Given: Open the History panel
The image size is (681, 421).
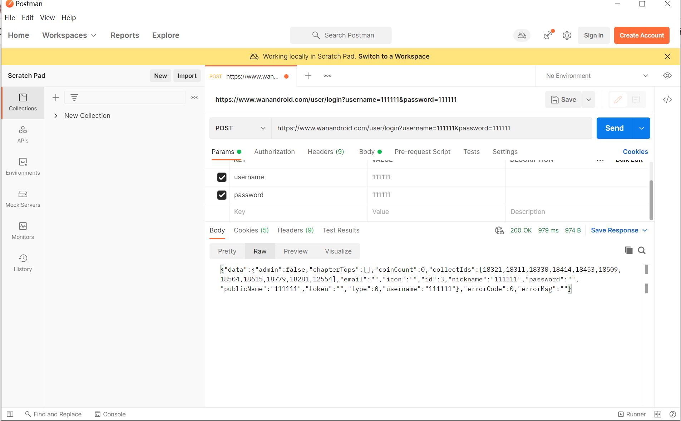Looking at the screenshot, I should tap(23, 263).
